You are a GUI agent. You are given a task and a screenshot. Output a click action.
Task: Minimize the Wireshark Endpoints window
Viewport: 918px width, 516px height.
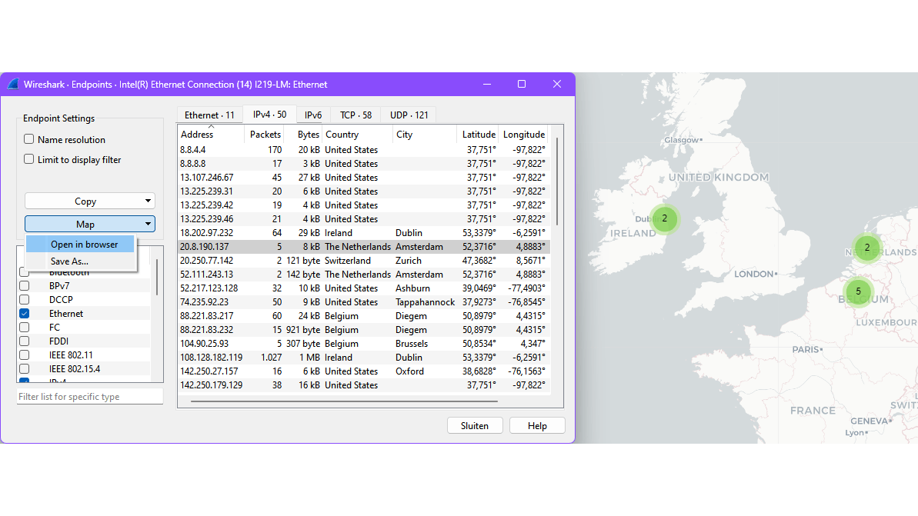486,84
